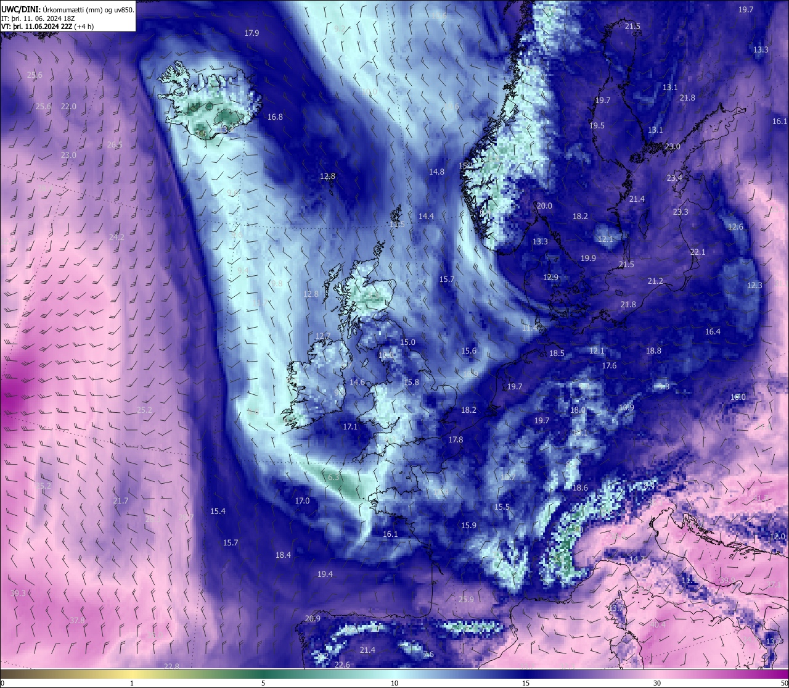
Task: Click the value 17.9 north of Iceland
Action: 251,33
